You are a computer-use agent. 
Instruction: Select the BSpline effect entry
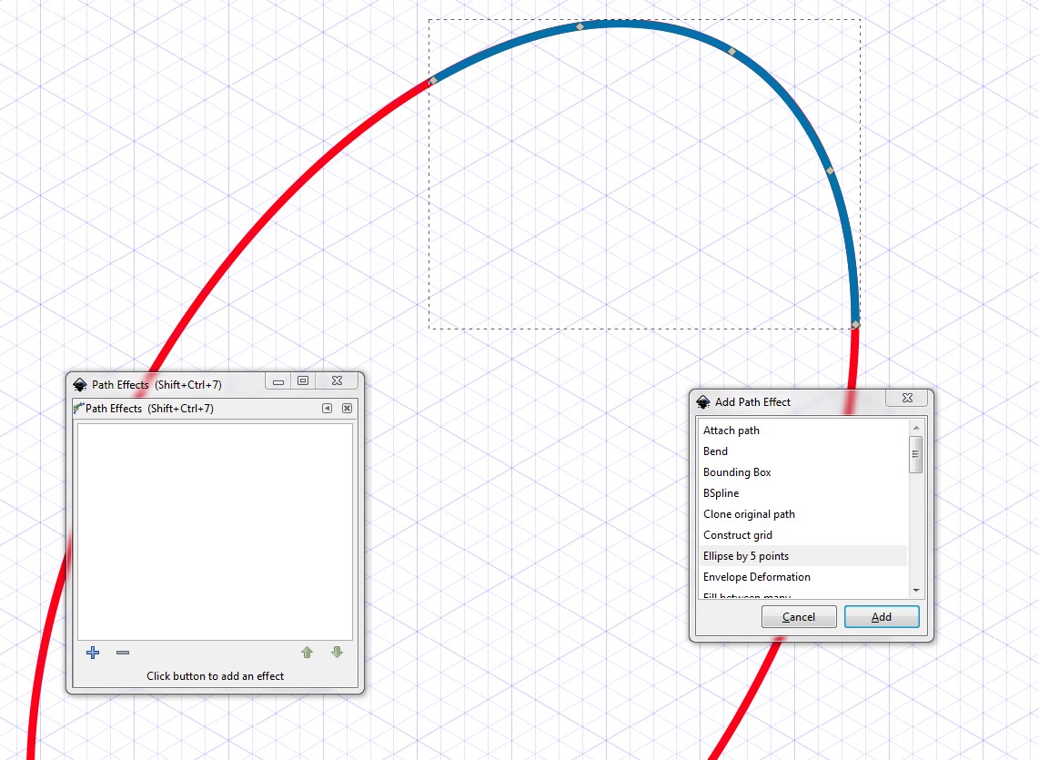click(x=721, y=493)
